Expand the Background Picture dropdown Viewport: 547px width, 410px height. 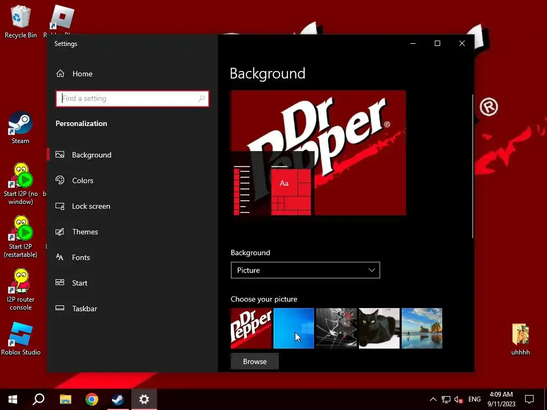[x=305, y=270]
